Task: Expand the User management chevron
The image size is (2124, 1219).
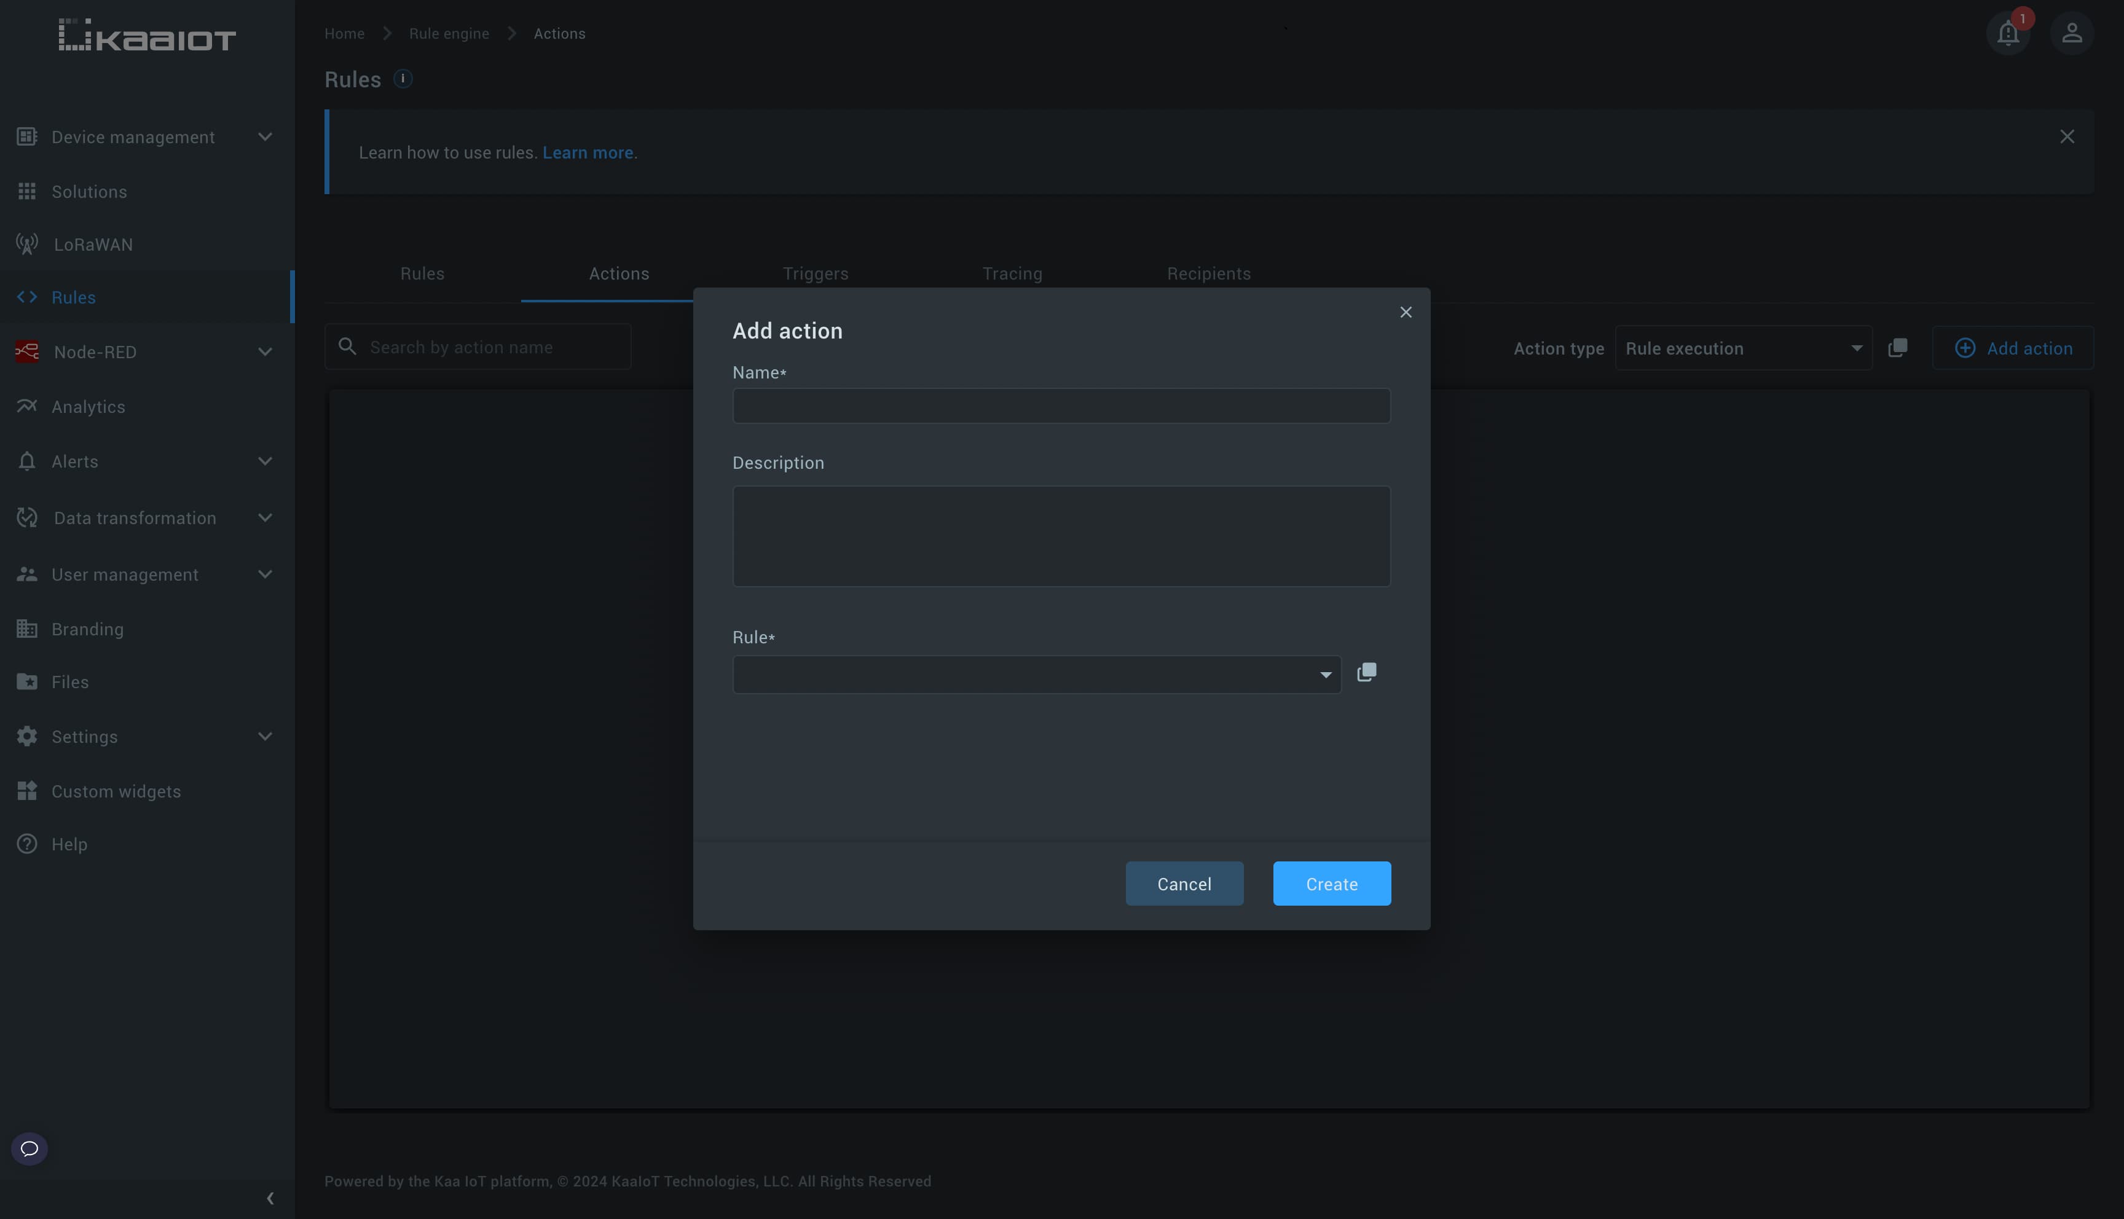Action: 264,574
